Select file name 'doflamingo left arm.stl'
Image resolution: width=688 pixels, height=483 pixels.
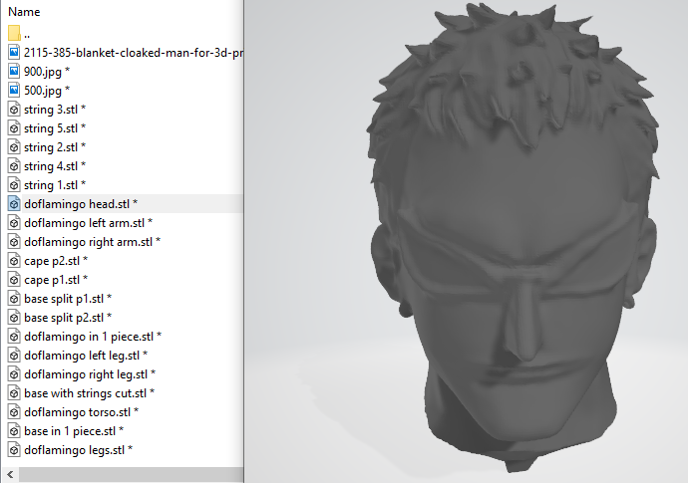click(84, 223)
